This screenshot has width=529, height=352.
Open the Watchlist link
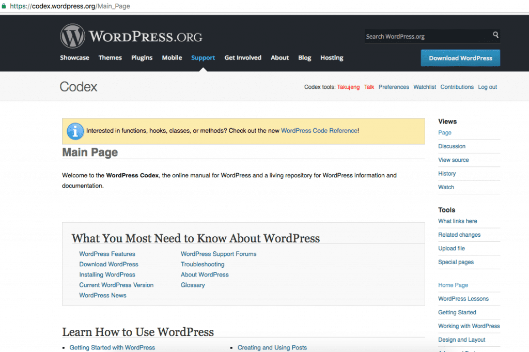tap(425, 87)
